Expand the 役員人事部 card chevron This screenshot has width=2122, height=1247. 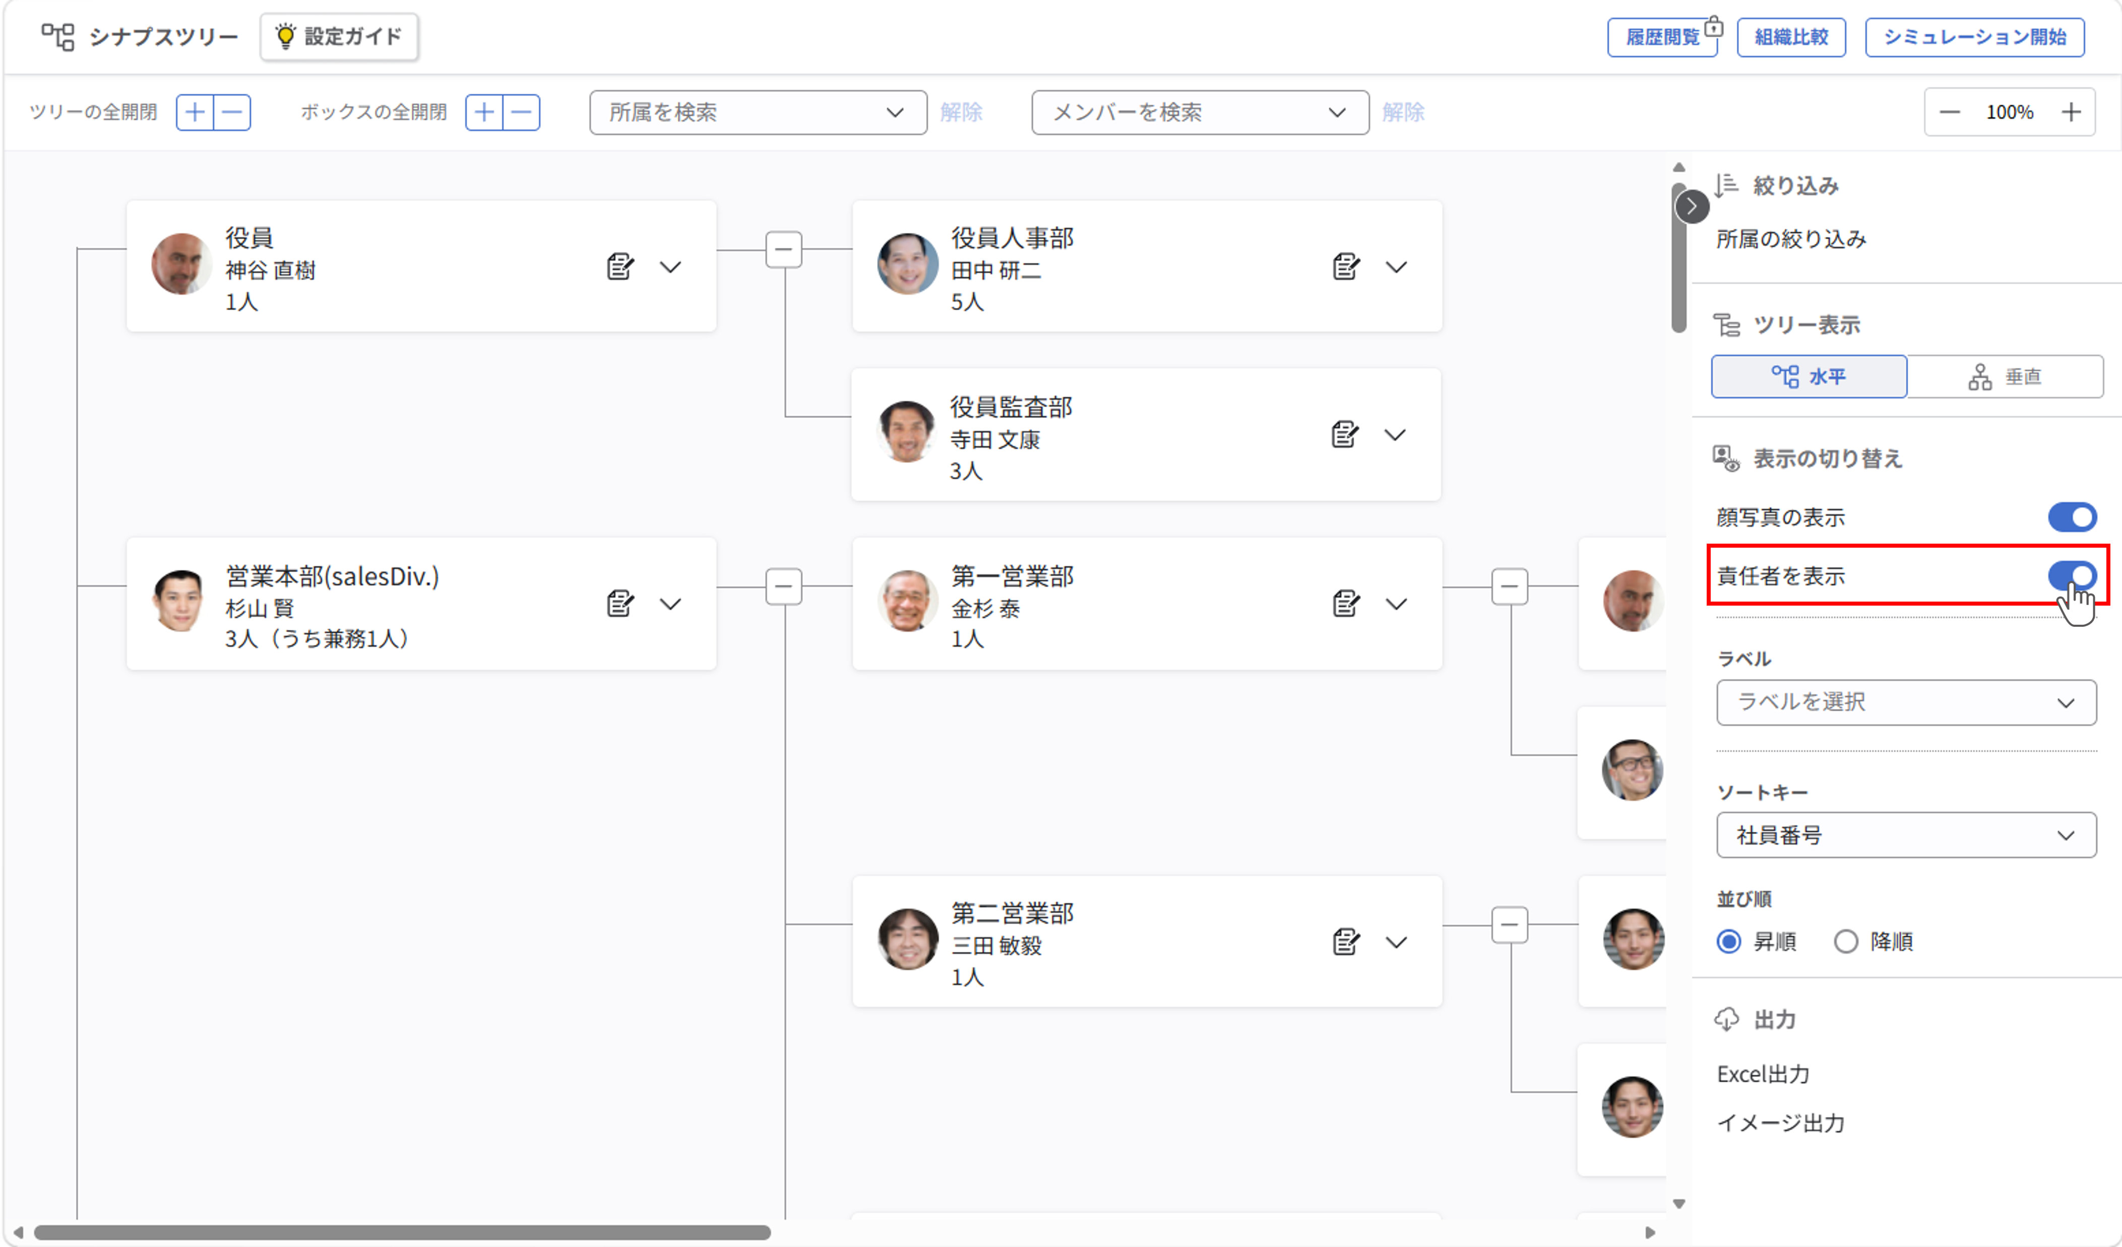1396,267
